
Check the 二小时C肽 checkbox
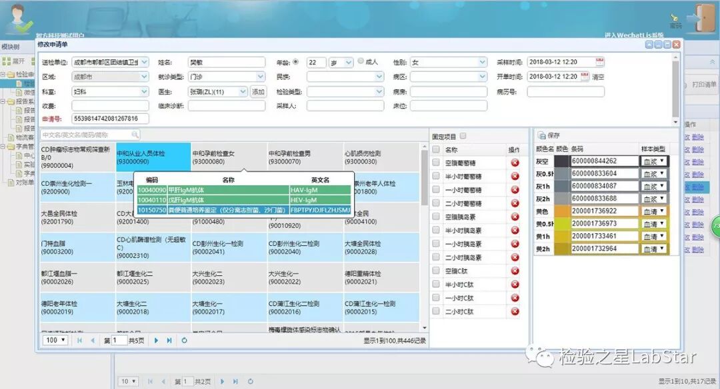(x=436, y=311)
